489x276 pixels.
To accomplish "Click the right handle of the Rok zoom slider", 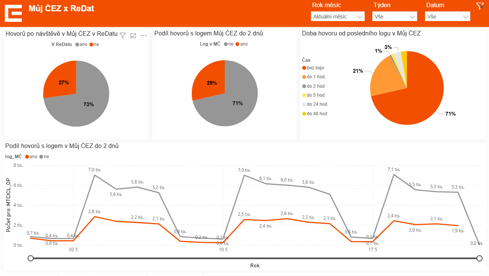I will [479, 258].
